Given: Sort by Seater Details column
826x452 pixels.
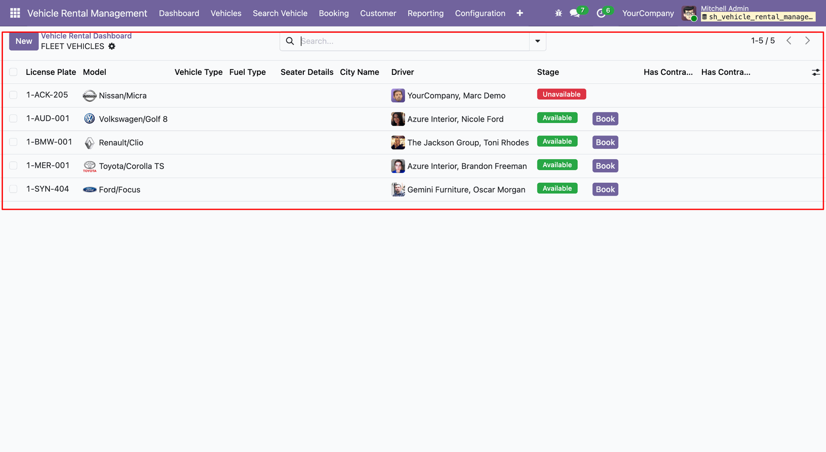Looking at the screenshot, I should click(307, 72).
